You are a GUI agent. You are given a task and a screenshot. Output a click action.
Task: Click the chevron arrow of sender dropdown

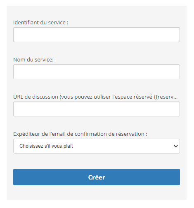(x=176, y=146)
